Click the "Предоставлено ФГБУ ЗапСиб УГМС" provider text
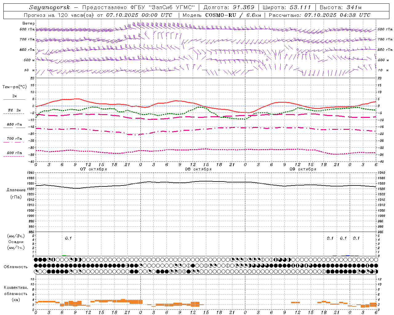394x315 pixels. [x=139, y=7]
